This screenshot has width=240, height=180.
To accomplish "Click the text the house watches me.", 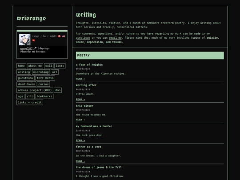I will point(91,115).
